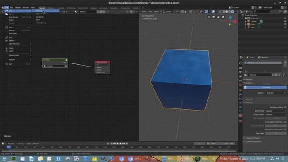Expand the Import submenu
The height and width of the screenshot is (162, 288).
click(x=18, y=48)
